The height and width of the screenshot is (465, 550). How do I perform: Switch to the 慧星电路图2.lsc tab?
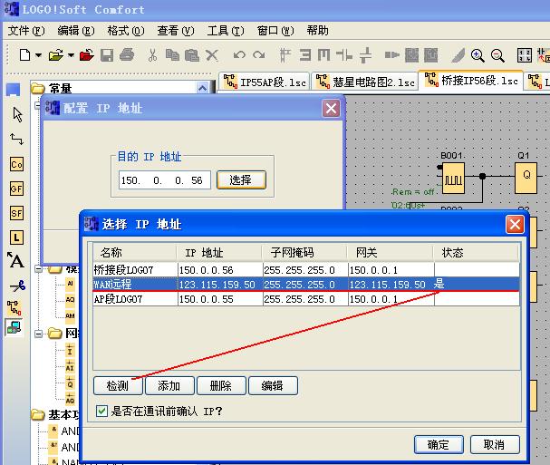(x=365, y=82)
